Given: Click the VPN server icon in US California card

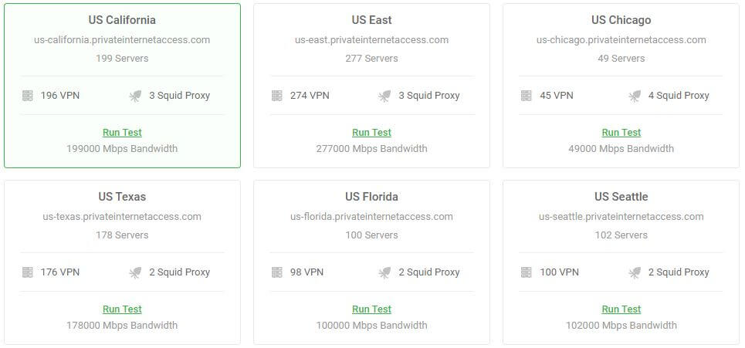Looking at the screenshot, I should click(x=28, y=96).
